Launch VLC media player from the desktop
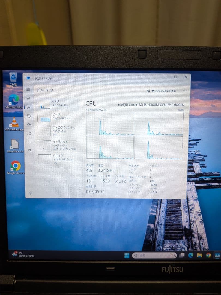This screenshot has height=295, width=221. coord(14,122)
